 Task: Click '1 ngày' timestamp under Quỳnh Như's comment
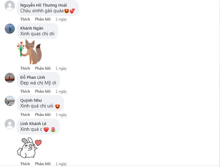(61, 115)
